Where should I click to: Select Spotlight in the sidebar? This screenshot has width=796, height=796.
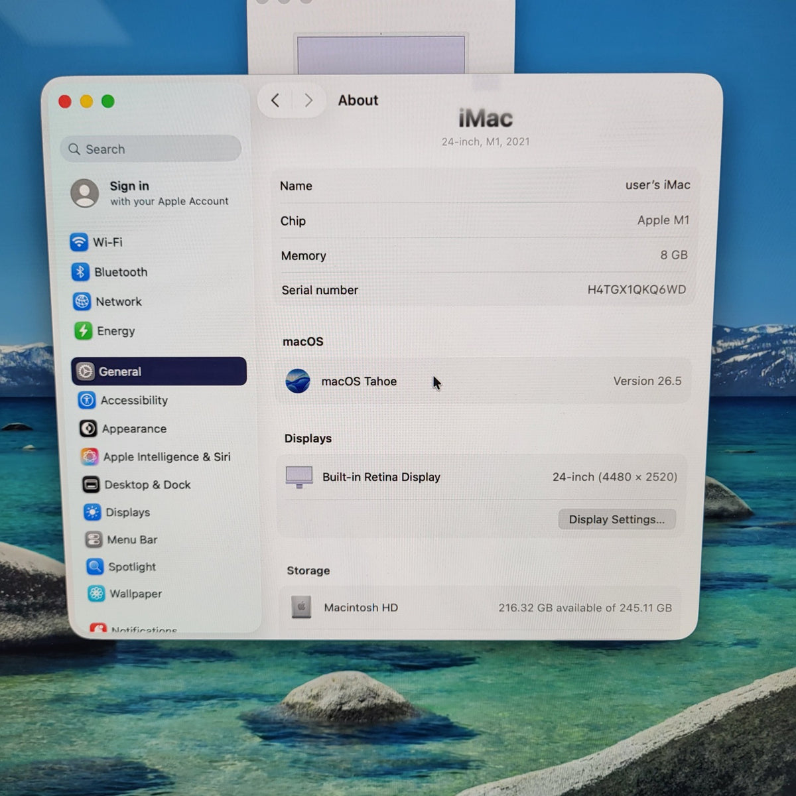point(121,566)
